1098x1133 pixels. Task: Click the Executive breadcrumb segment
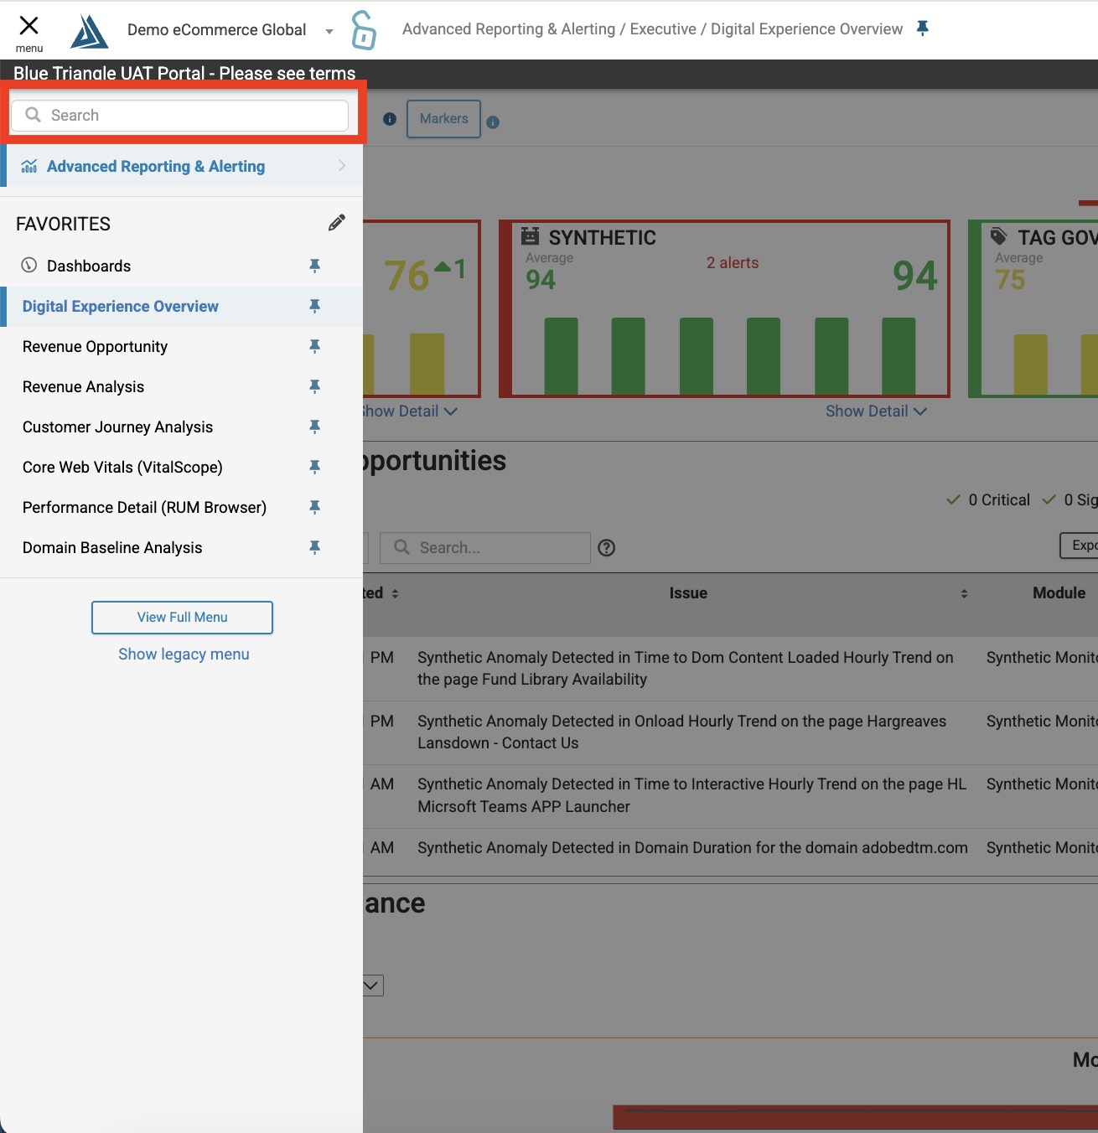point(663,28)
